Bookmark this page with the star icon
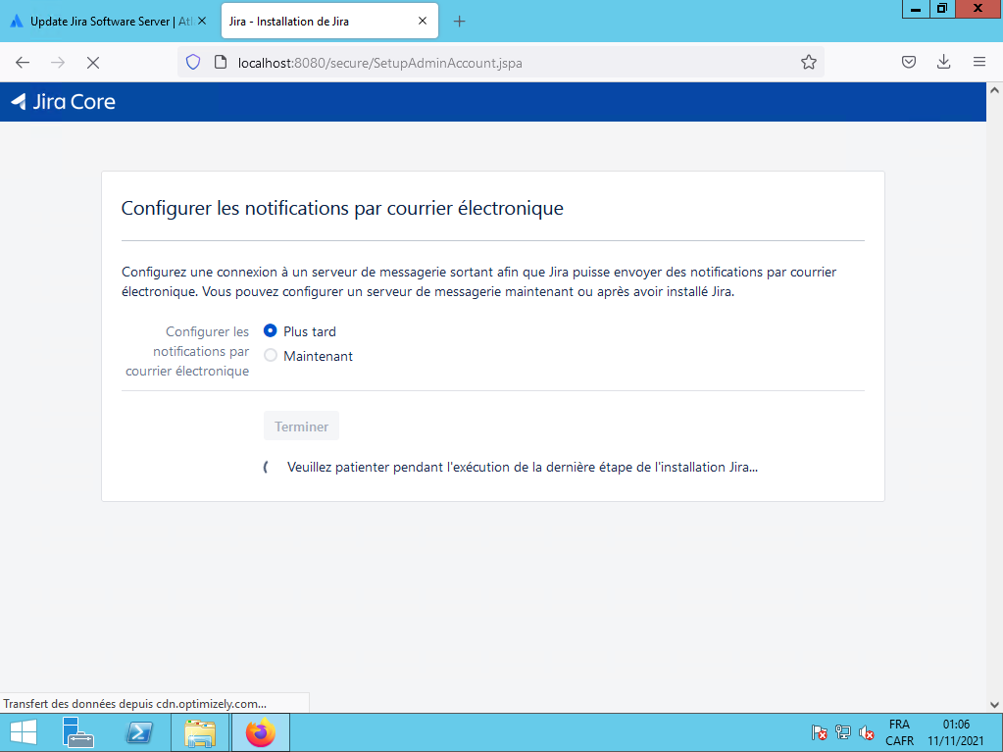Screen dimensions: 1003x752 (808, 62)
